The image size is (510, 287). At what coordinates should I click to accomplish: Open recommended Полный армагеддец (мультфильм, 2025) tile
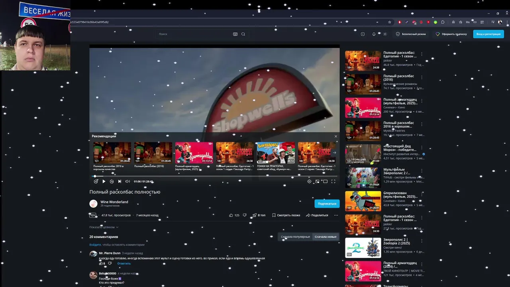(194, 153)
